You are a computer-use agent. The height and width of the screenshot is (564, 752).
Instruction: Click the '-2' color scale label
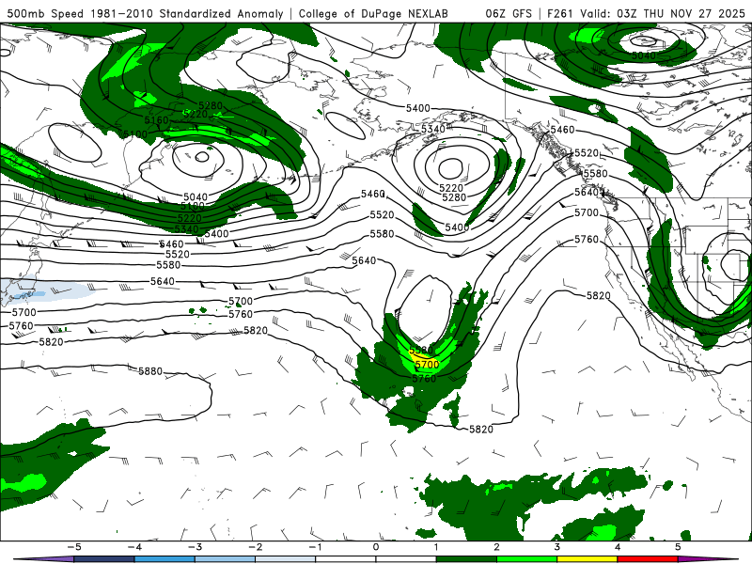[255, 547]
